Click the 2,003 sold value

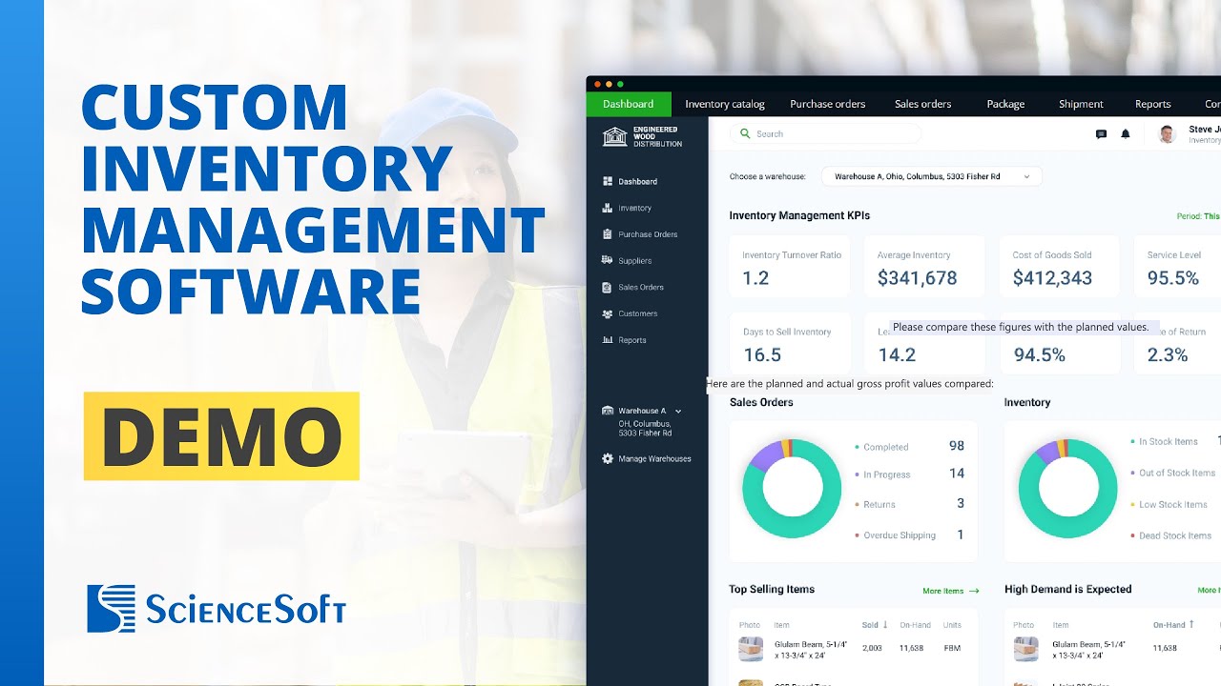[872, 648]
